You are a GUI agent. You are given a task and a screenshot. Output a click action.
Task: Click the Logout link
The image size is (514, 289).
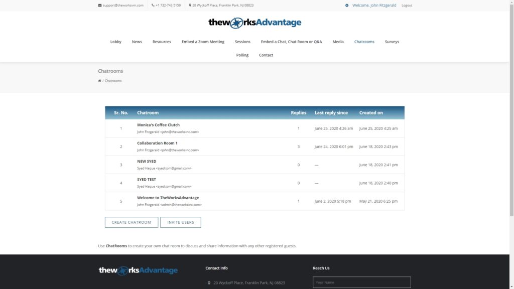click(407, 5)
